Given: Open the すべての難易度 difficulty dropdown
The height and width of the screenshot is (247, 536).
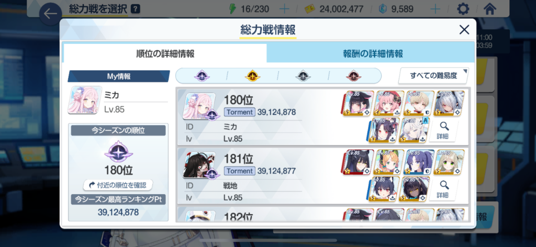Looking at the screenshot, I should tap(433, 76).
